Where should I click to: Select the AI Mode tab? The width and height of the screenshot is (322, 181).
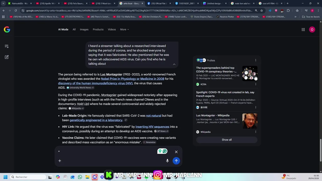click(63, 29)
